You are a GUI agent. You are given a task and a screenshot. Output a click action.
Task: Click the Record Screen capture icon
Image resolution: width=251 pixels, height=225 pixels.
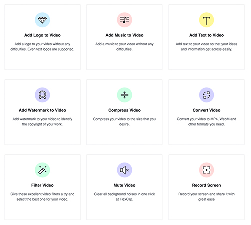click(x=206, y=170)
